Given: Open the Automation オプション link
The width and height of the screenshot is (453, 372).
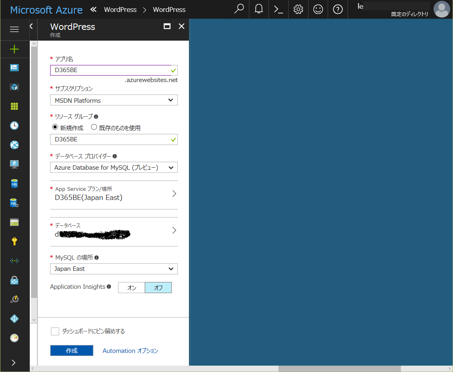Looking at the screenshot, I should [130, 350].
